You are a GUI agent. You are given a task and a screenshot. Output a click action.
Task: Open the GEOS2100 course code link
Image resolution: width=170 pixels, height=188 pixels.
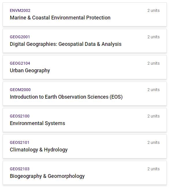20,116
